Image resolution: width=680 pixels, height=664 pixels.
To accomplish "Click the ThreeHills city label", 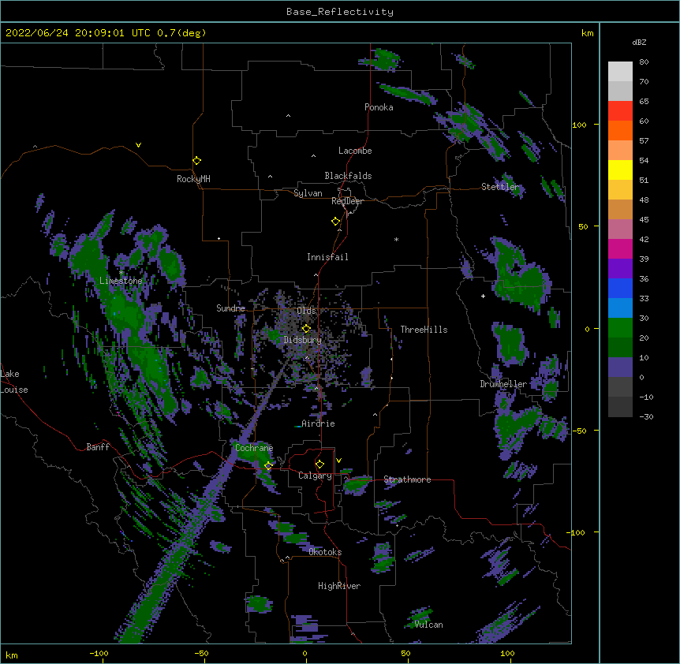I will click(x=424, y=330).
